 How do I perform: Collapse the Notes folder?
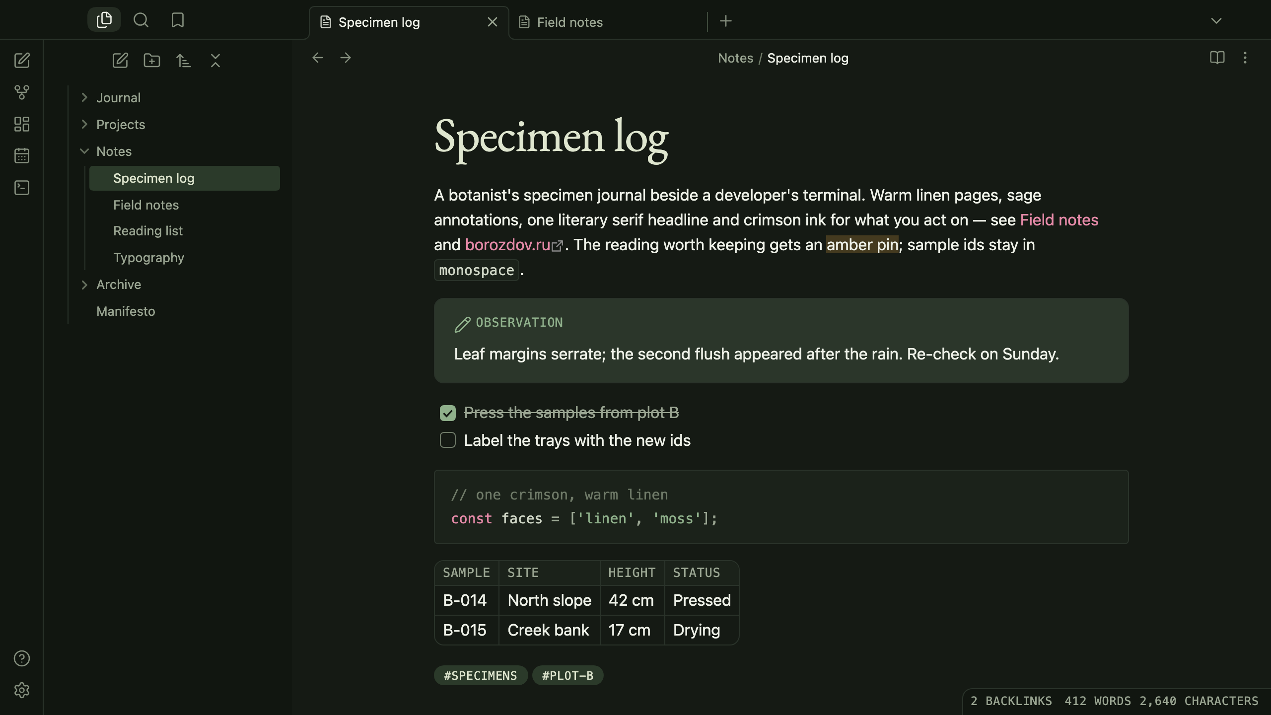point(84,151)
